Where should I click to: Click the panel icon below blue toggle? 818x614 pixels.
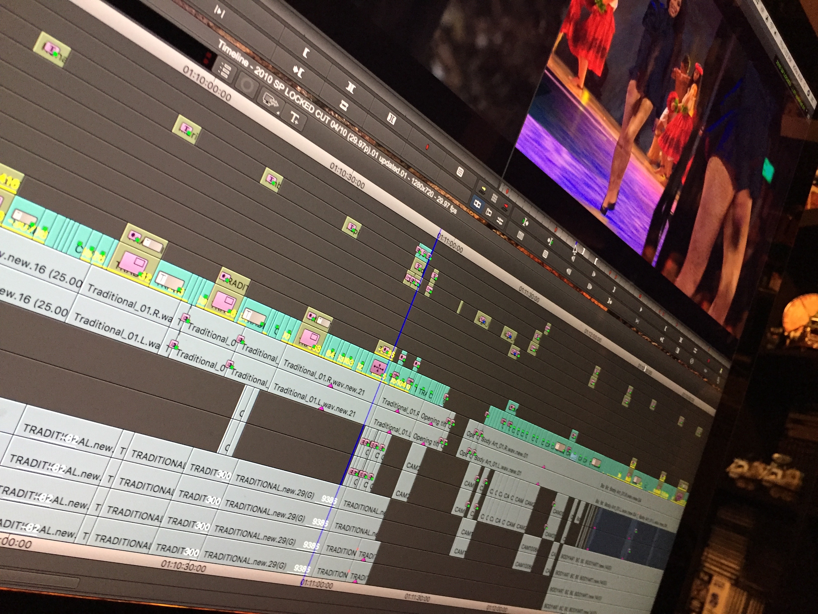488,212
